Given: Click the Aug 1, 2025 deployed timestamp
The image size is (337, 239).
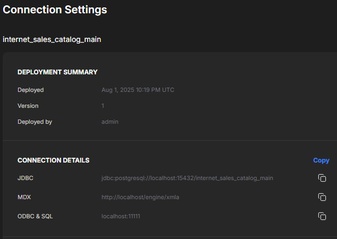Looking at the screenshot, I should click(138, 90).
